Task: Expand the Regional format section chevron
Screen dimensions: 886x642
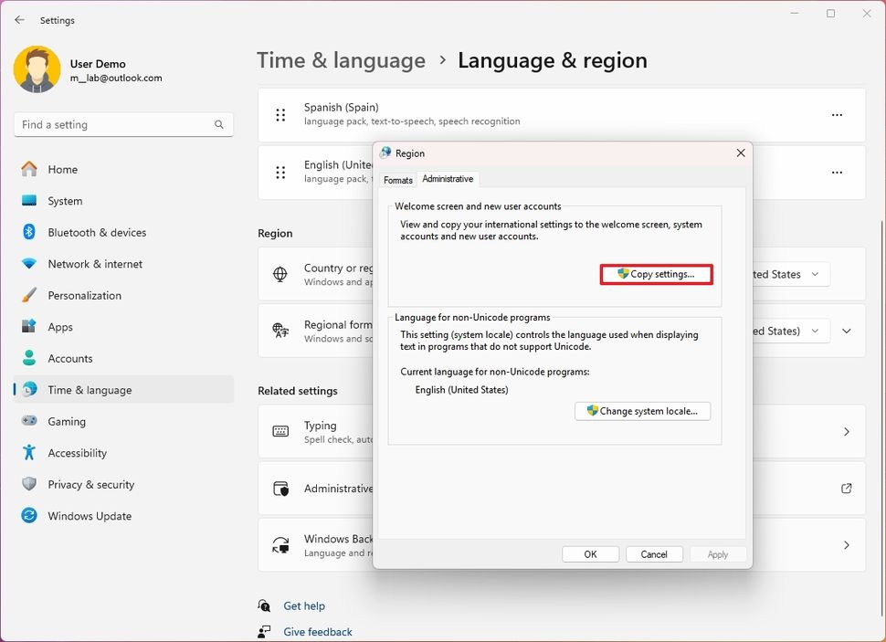Action: coord(846,331)
